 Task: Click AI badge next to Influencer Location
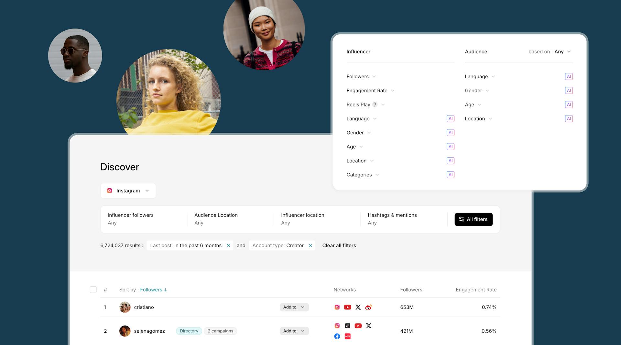pyautogui.click(x=451, y=161)
